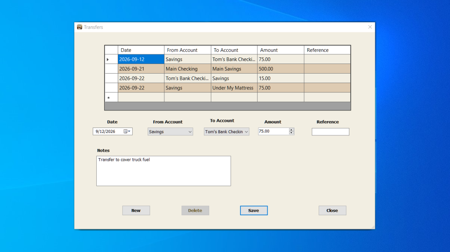Screen dimensions: 450x252
Task: Click in the Notes text area
Action: click(x=163, y=171)
